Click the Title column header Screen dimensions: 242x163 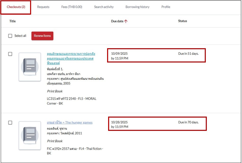(12, 21)
